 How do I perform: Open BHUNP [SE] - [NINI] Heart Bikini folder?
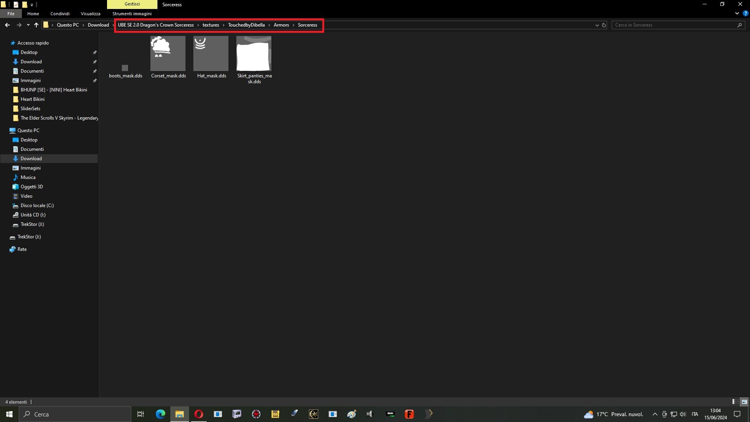(54, 90)
